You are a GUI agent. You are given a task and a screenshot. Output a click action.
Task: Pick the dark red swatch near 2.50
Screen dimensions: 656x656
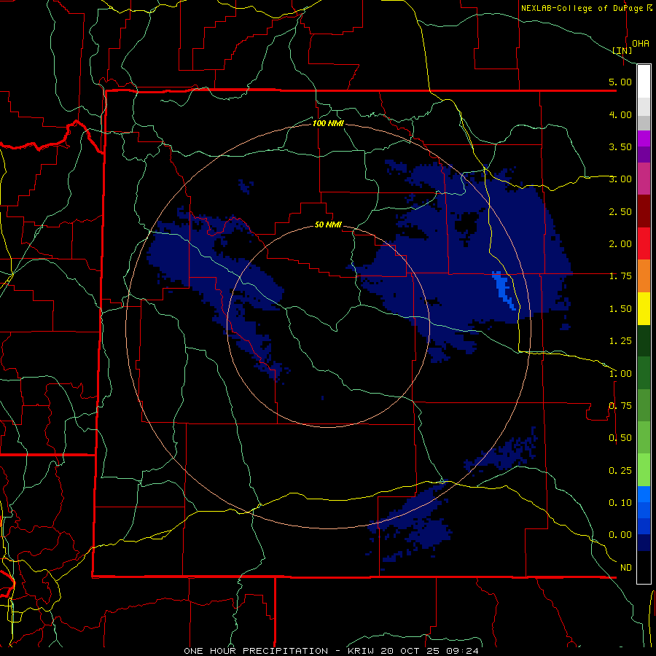(x=644, y=211)
